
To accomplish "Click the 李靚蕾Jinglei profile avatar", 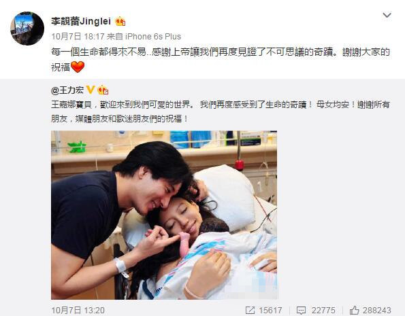I will coord(27,29).
